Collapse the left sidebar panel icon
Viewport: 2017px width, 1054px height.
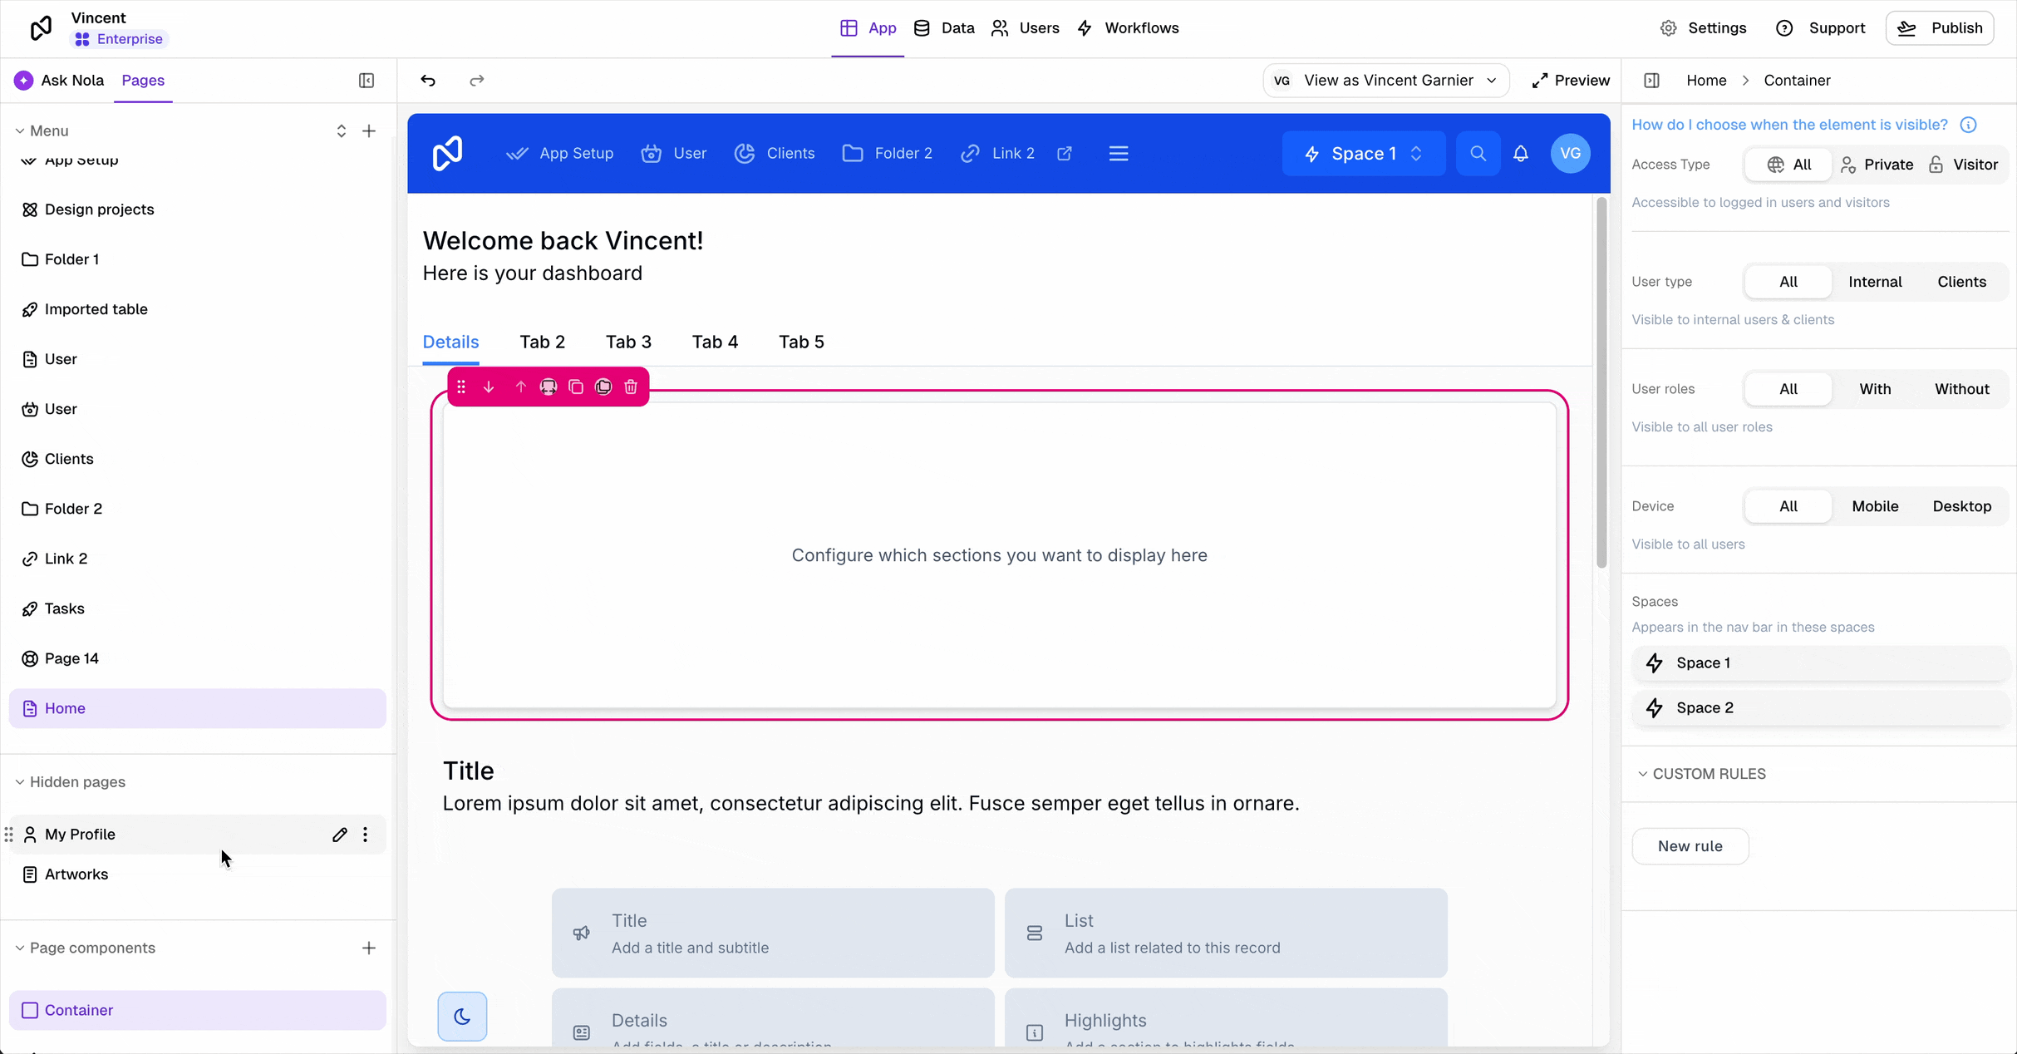click(367, 81)
